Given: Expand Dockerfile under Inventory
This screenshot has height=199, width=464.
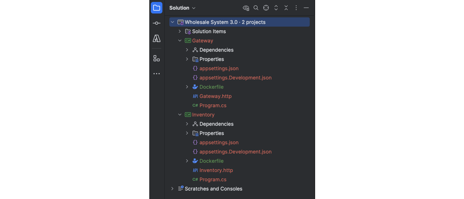Looking at the screenshot, I should click(187, 161).
